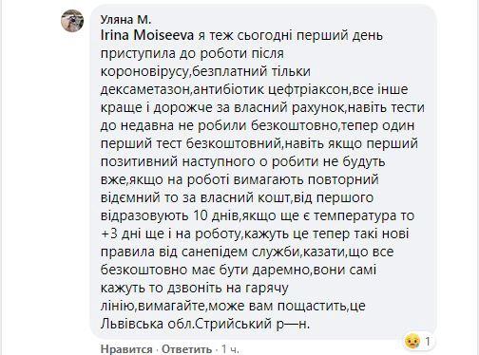Reply to the comment via Ответить
Screen dimensions: 479x355
[186, 349]
